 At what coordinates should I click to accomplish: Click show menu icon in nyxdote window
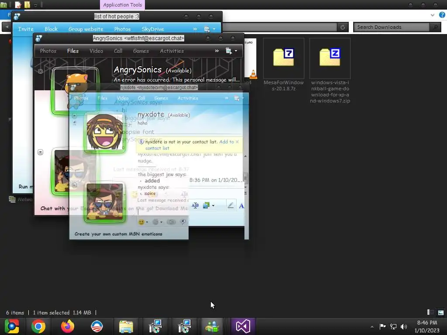pyautogui.click(x=237, y=98)
